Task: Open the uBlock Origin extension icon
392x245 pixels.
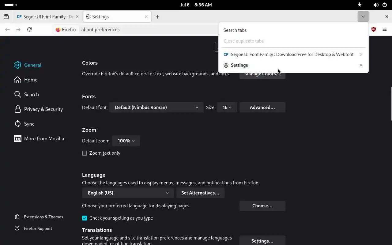Action: (374, 29)
